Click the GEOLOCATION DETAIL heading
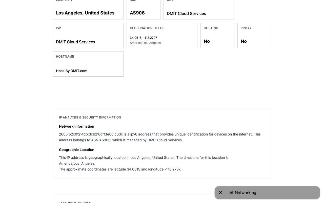 click(147, 28)
